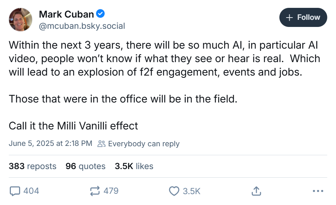Click the share upload arrow icon
The image size is (336, 205).
click(x=256, y=191)
